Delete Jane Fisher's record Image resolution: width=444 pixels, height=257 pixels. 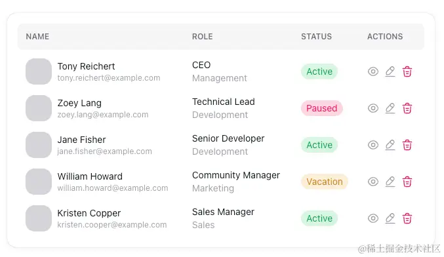point(407,145)
